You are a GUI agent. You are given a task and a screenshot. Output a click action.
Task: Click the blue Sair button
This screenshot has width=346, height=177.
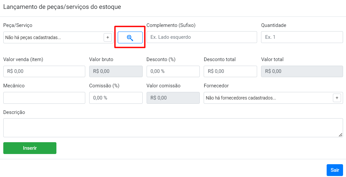coord(335,170)
